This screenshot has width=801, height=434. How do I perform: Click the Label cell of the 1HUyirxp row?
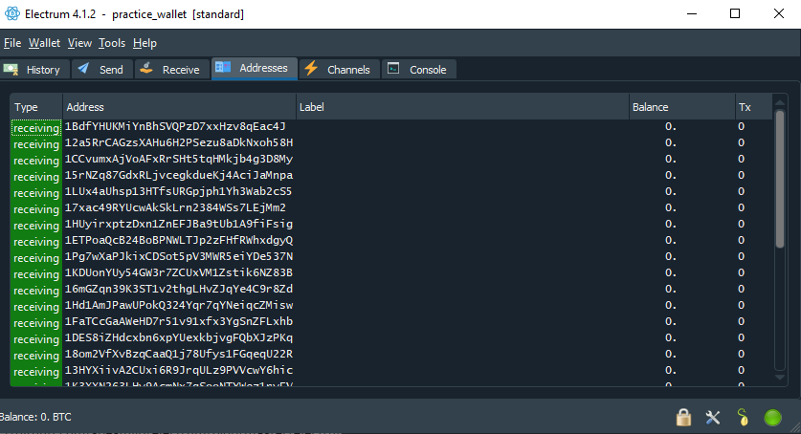[x=462, y=225]
